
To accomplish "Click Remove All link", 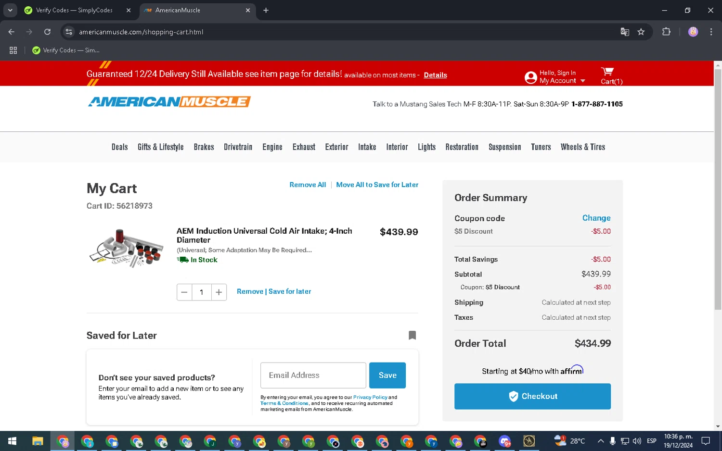I will pos(308,185).
